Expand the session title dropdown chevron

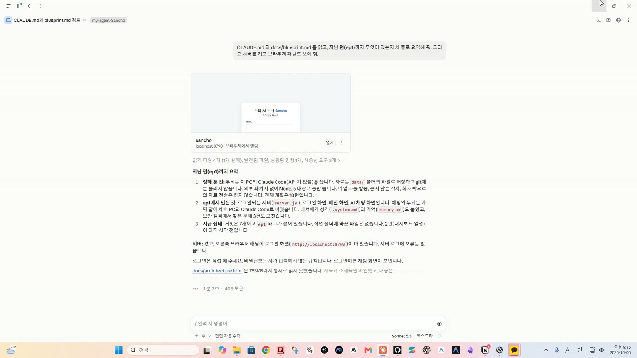(x=84, y=20)
